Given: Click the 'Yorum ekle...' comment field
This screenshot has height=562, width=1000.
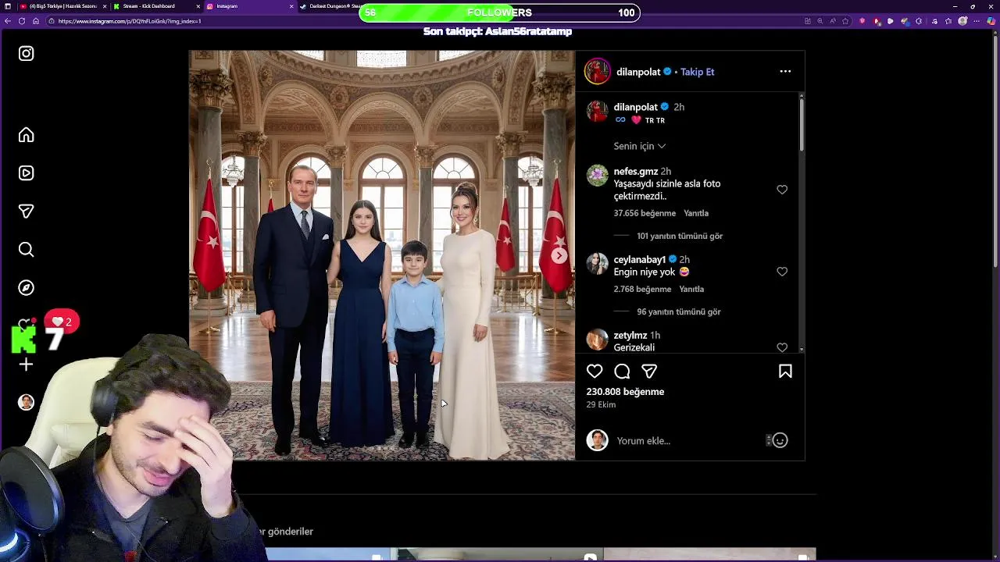Looking at the screenshot, I should 687,441.
